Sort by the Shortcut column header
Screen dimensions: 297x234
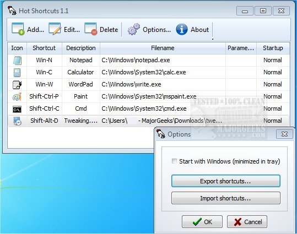pyautogui.click(x=44, y=48)
